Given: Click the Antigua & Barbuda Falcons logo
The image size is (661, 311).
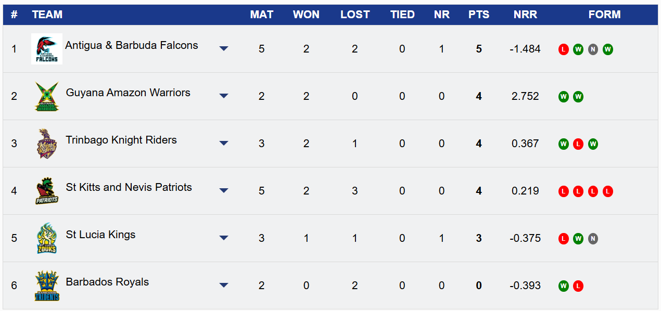Looking at the screenshot, I should [x=47, y=49].
